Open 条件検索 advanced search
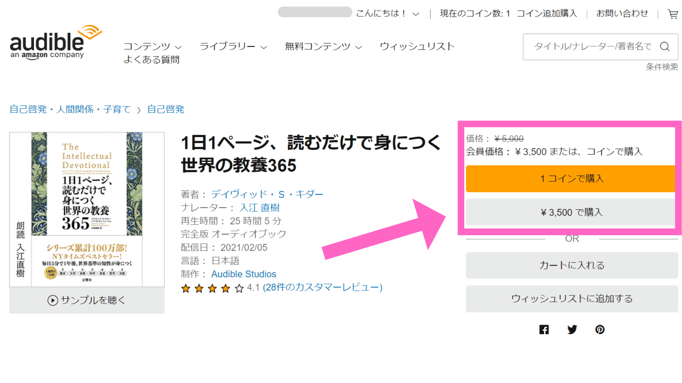The width and height of the screenshot is (682, 383). (662, 67)
